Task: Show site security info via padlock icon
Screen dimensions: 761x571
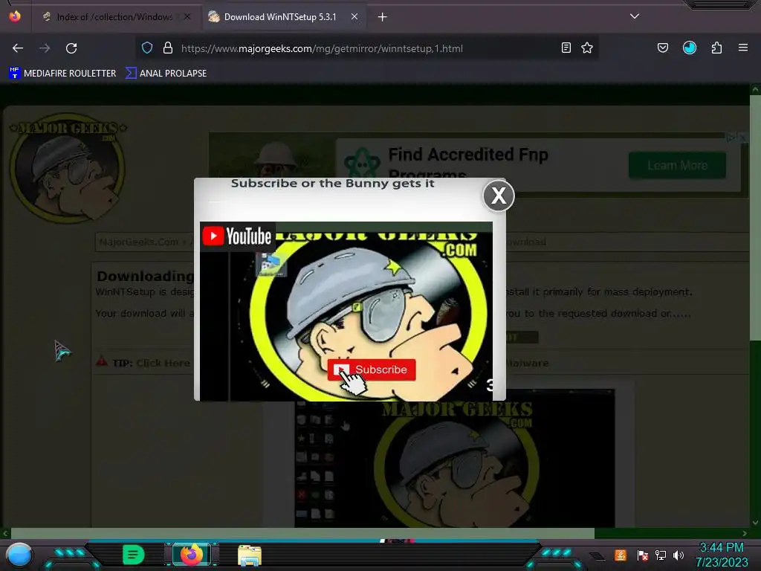Action: (167, 48)
